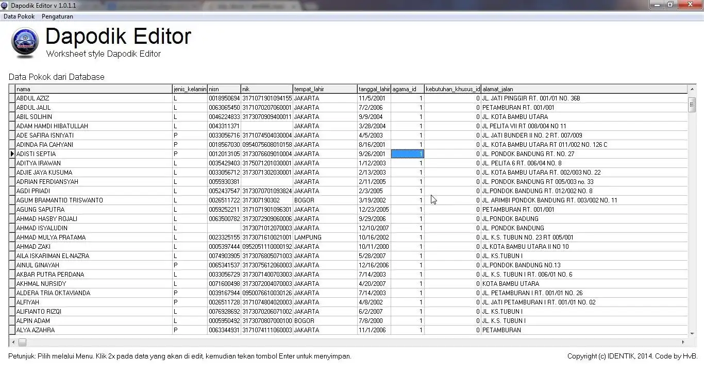Image resolution: width=704 pixels, height=375 pixels.
Task: Select the name cell AILA ISKARIMAN EL-NAZRA
Action: (94, 256)
